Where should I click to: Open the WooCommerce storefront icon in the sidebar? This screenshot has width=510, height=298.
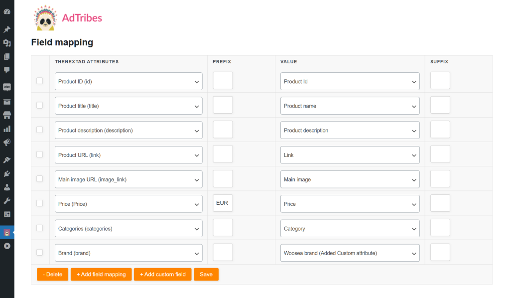pos(7,115)
